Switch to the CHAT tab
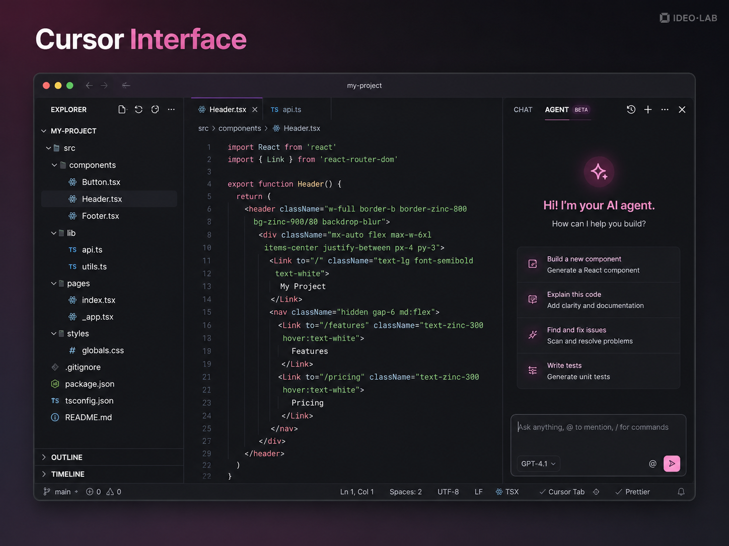 [x=523, y=109]
